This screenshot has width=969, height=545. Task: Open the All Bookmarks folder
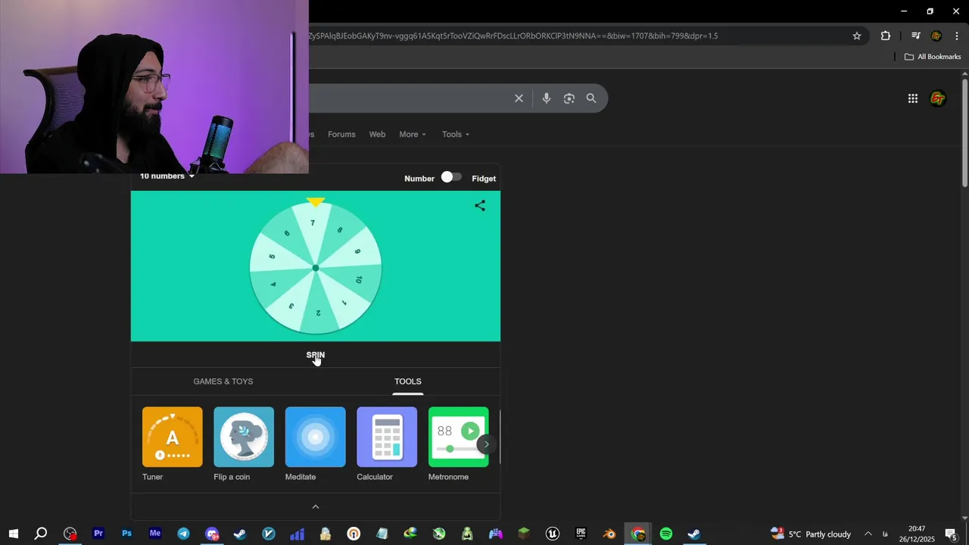click(x=933, y=57)
